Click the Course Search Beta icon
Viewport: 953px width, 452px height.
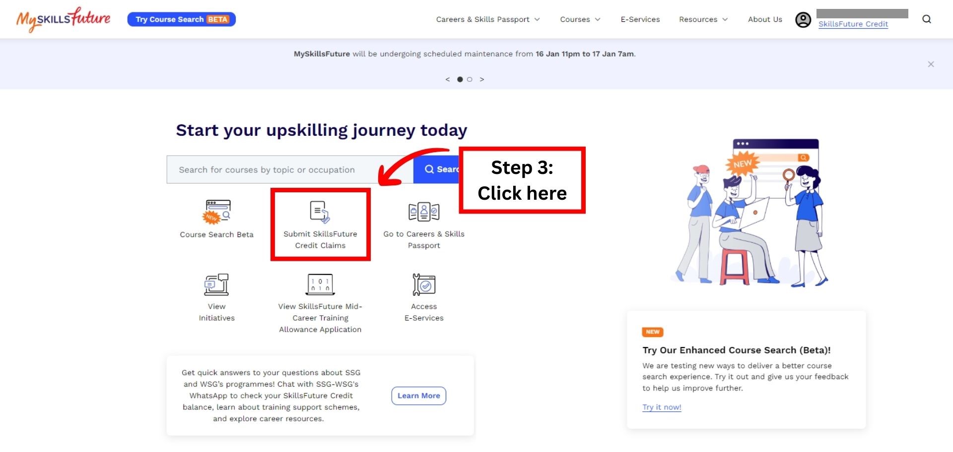[217, 212]
